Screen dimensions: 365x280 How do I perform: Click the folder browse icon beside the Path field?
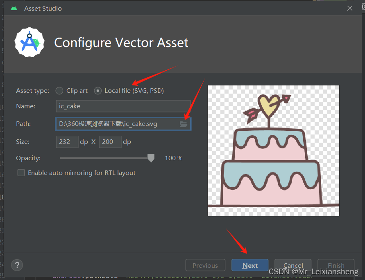coord(184,123)
